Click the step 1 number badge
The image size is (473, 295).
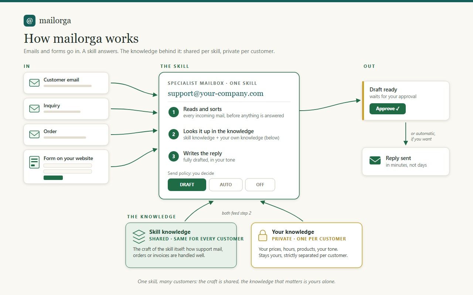point(174,112)
